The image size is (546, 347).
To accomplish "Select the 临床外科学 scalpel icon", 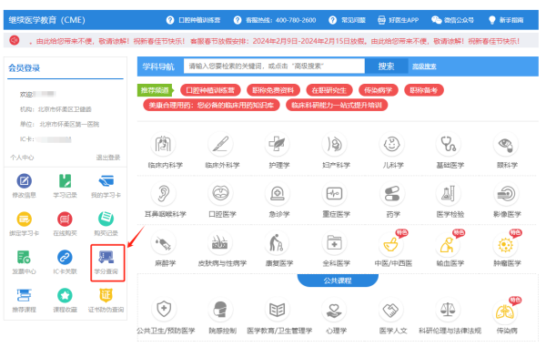I will click(220, 144).
